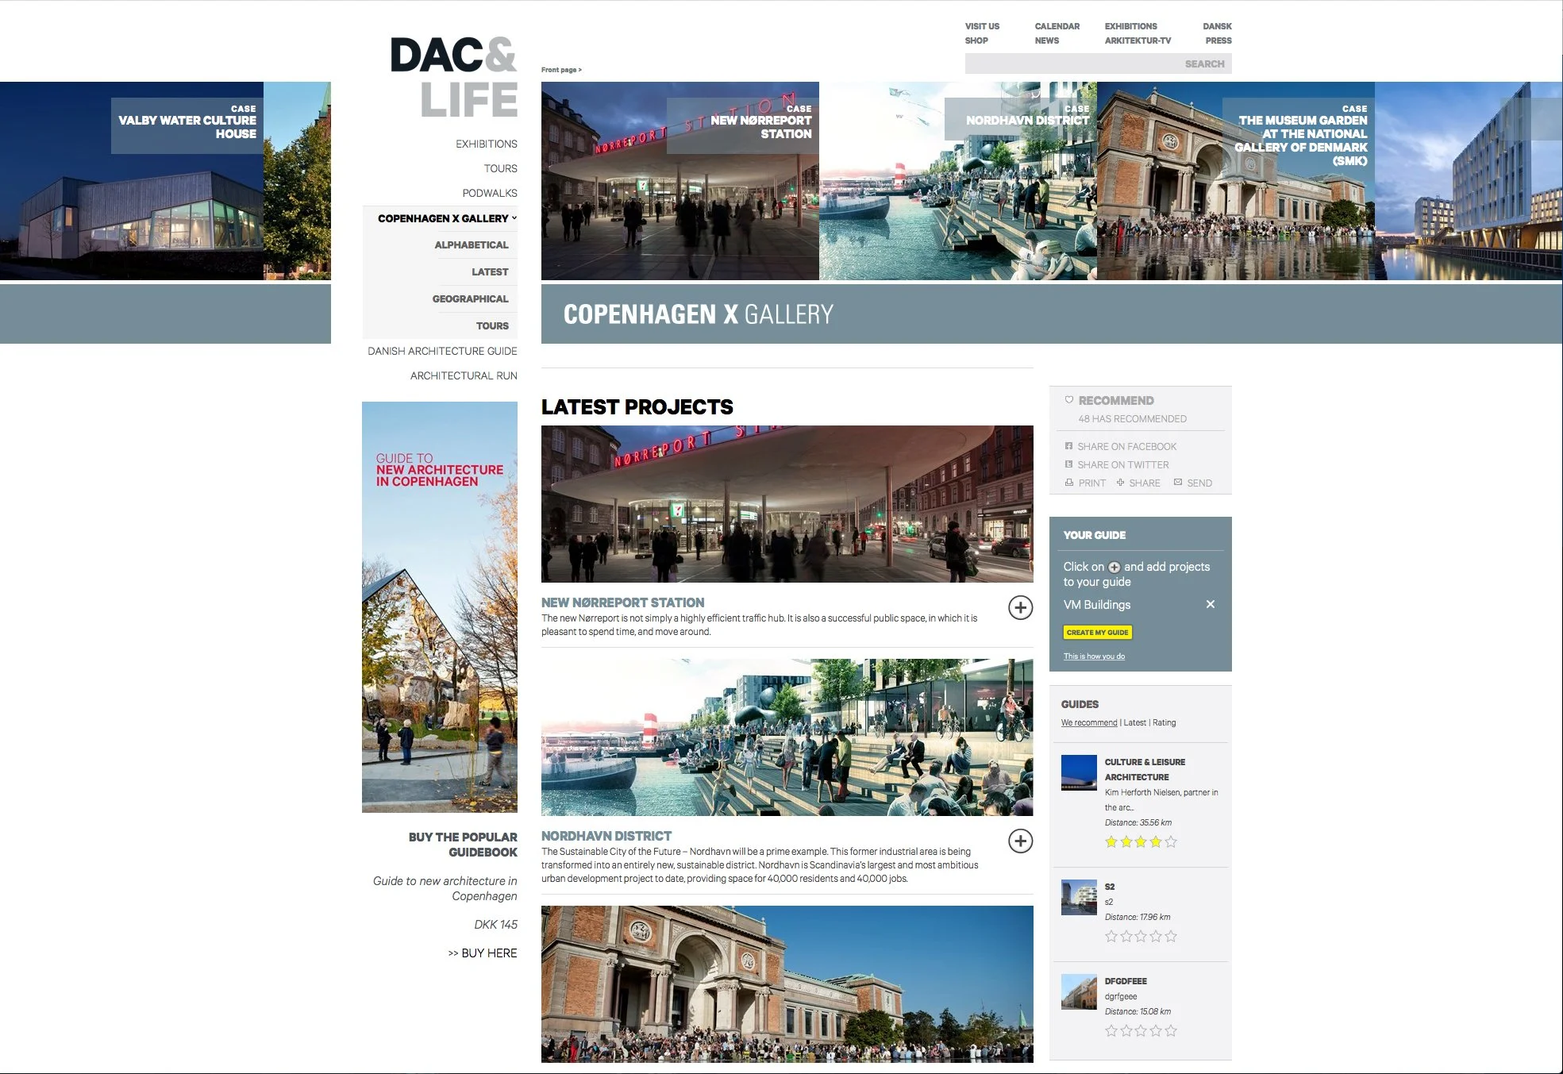Image resolution: width=1563 pixels, height=1074 pixels.
Task: Sort guides by Latest
Action: (1134, 722)
